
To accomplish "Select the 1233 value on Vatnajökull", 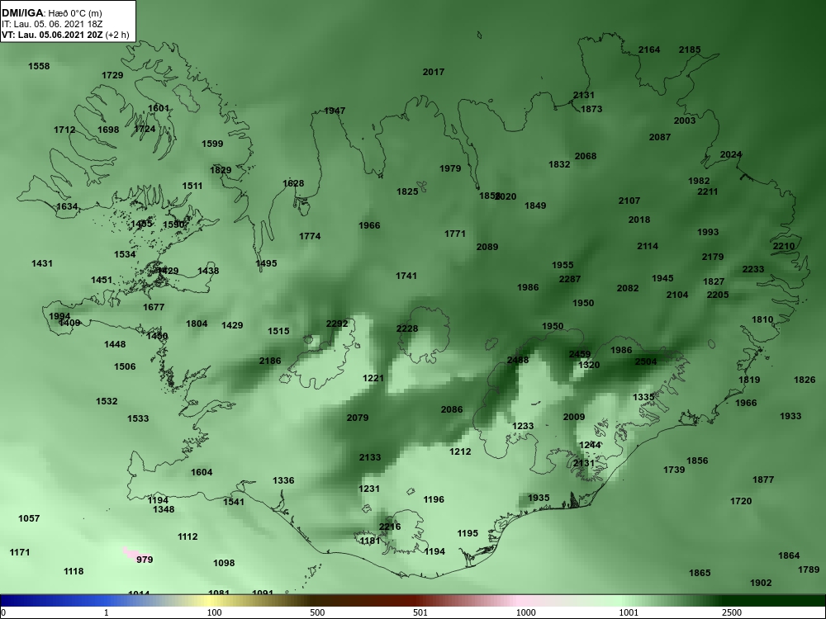I will click(x=523, y=427).
